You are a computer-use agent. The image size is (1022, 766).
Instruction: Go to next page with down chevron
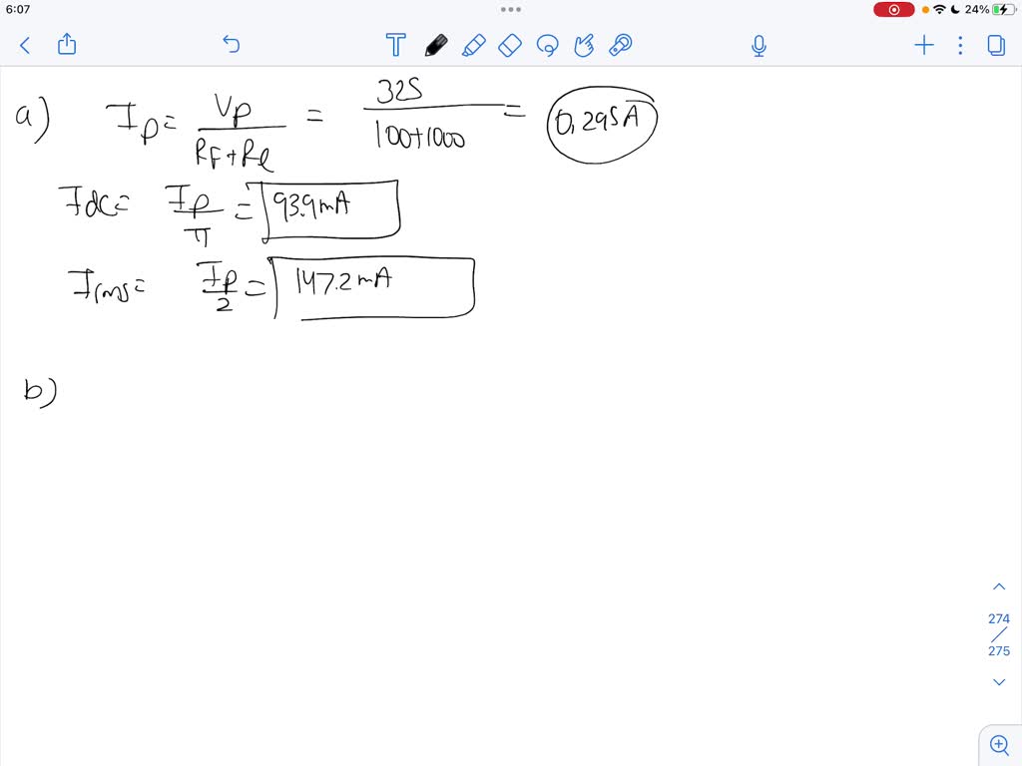(999, 681)
